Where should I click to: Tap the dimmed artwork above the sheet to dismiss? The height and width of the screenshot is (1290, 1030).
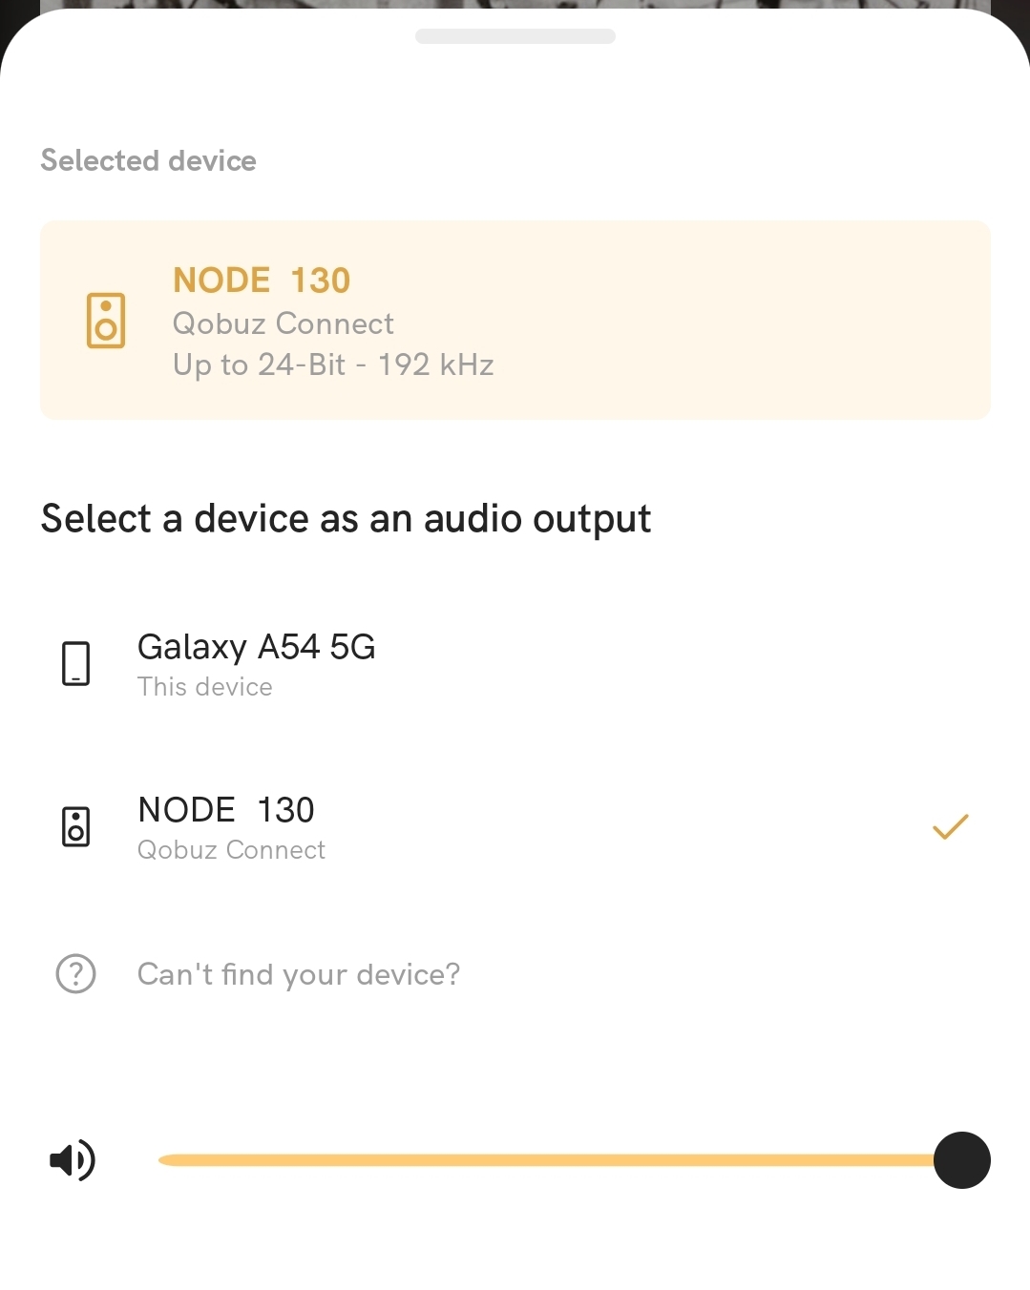(515, 5)
